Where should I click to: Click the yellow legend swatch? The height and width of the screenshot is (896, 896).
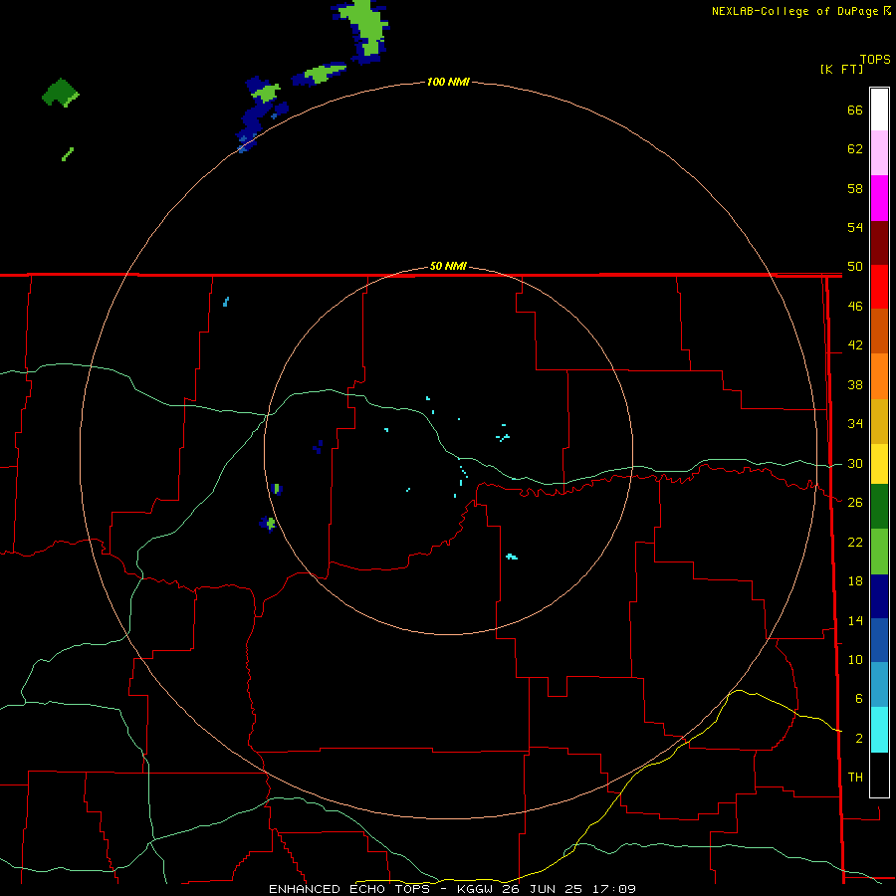(x=879, y=464)
